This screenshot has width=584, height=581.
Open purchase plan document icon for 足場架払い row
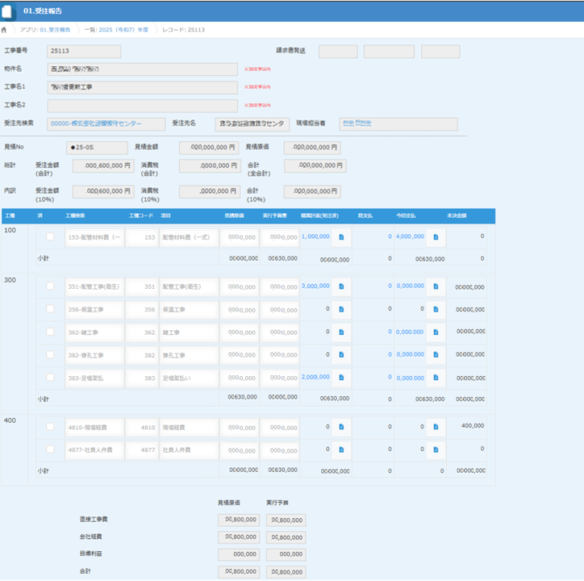pyautogui.click(x=341, y=378)
